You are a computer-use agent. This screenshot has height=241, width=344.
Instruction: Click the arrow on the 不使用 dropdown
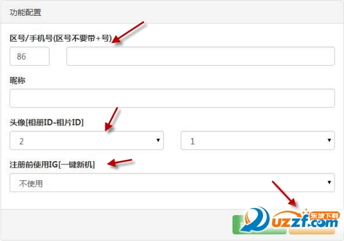click(329, 182)
